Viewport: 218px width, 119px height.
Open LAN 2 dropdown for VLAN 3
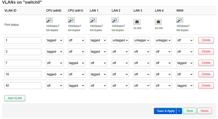(120, 52)
